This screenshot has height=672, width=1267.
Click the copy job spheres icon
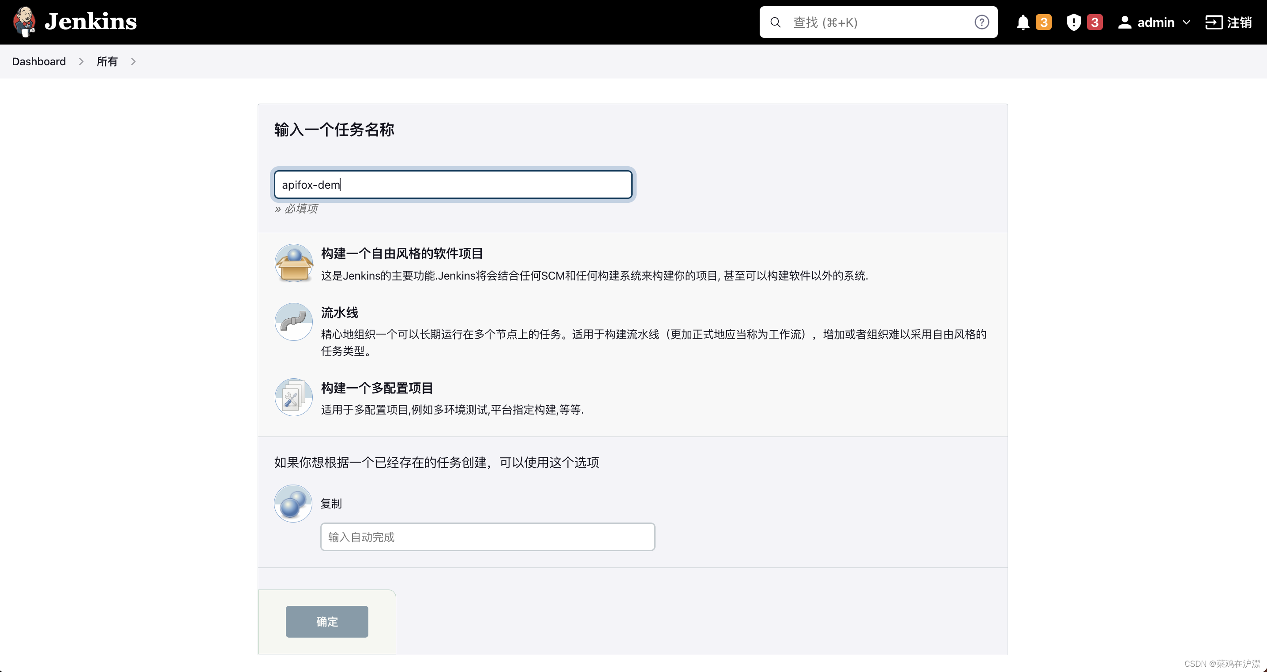pyautogui.click(x=293, y=504)
